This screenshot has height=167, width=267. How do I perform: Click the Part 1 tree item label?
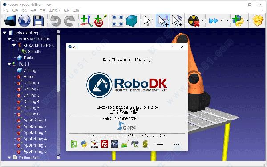coord(24,64)
